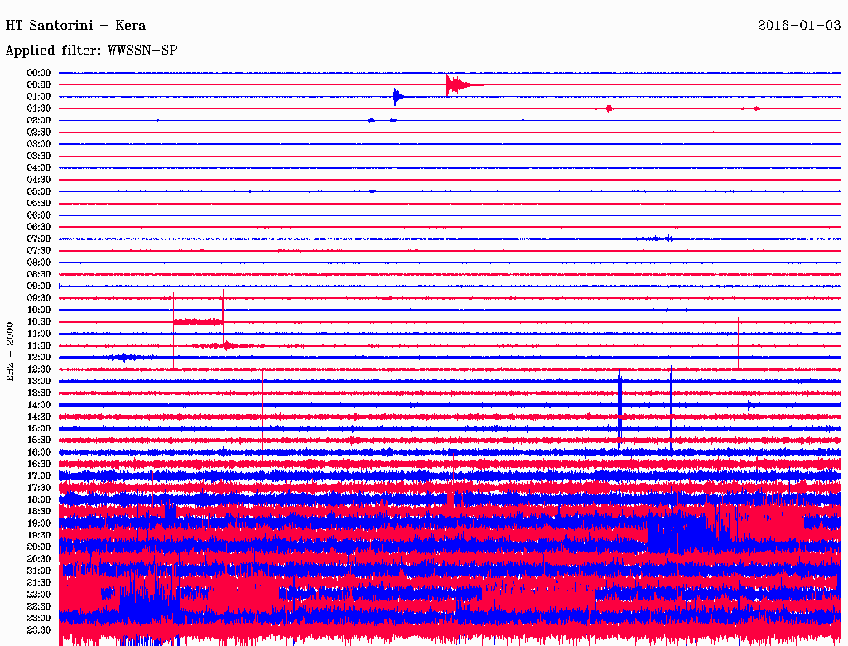
Task: Click the 04:30 time label
Action: (39, 179)
